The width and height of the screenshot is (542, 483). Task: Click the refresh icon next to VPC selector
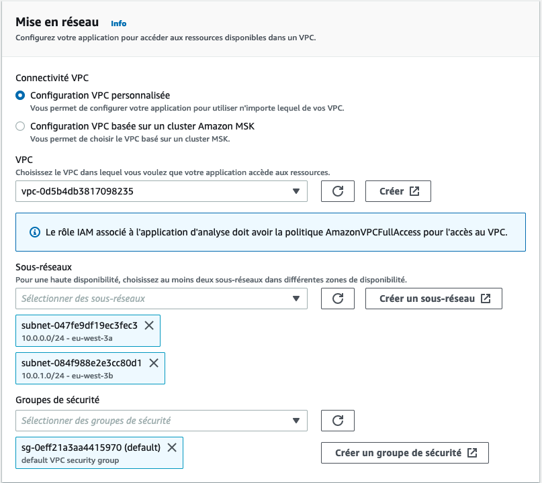coord(337,191)
